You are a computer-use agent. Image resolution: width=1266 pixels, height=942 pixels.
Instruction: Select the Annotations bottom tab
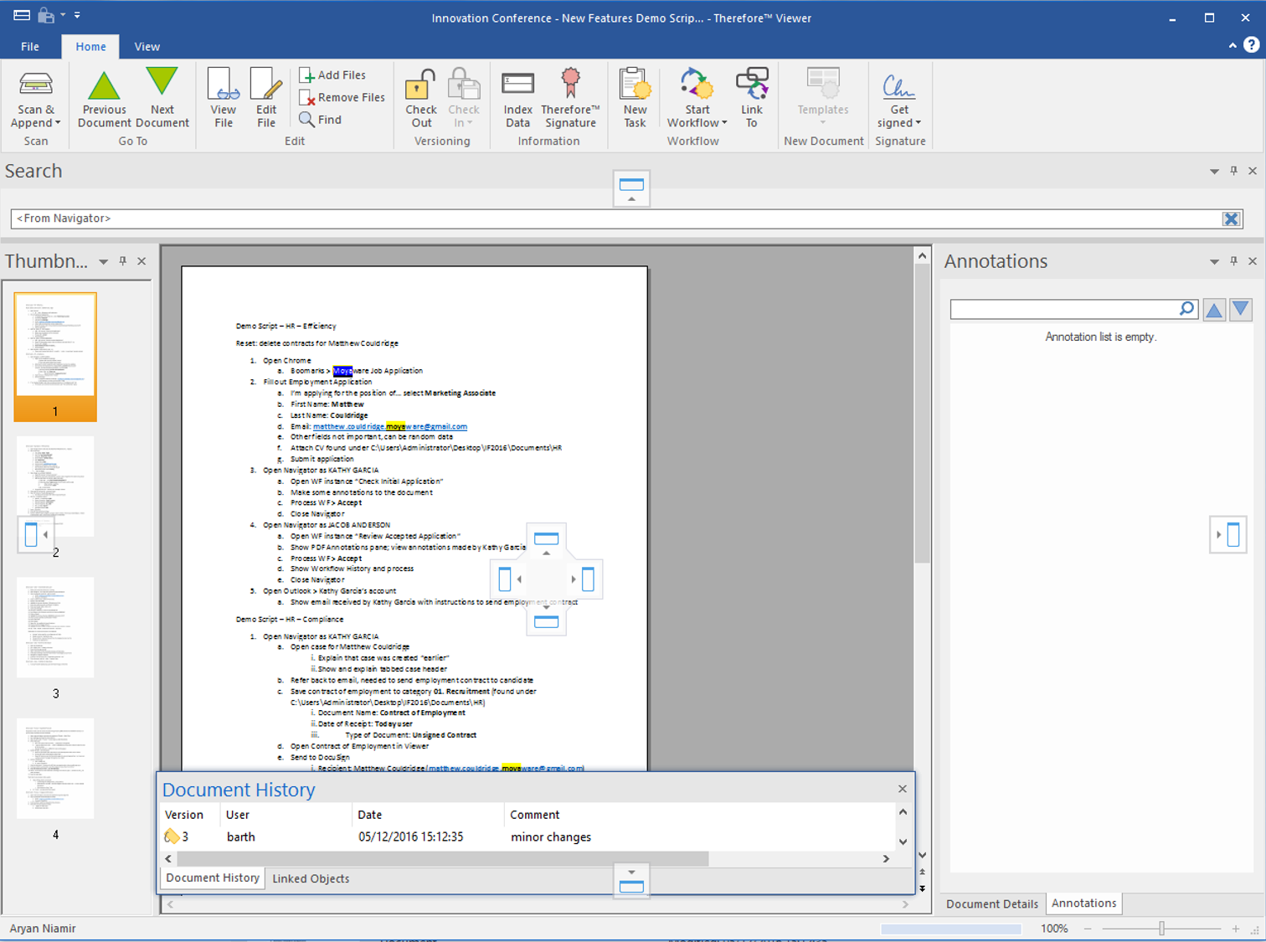click(1083, 903)
